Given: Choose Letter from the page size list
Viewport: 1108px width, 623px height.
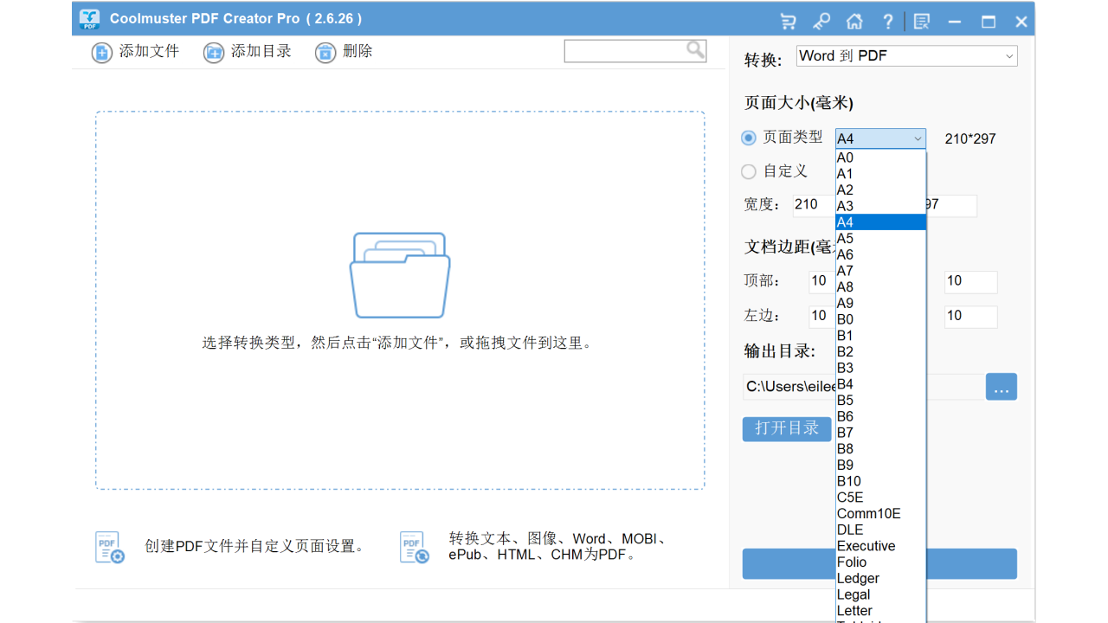Looking at the screenshot, I should pyautogui.click(x=854, y=610).
